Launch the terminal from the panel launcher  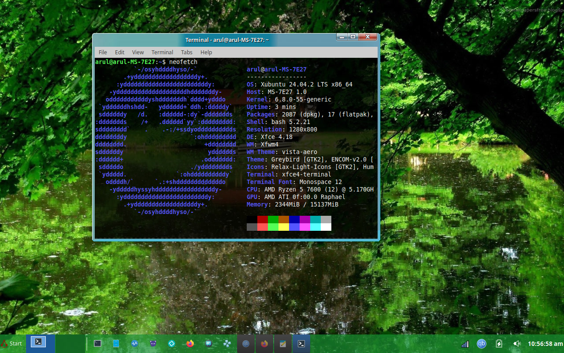[98, 343]
